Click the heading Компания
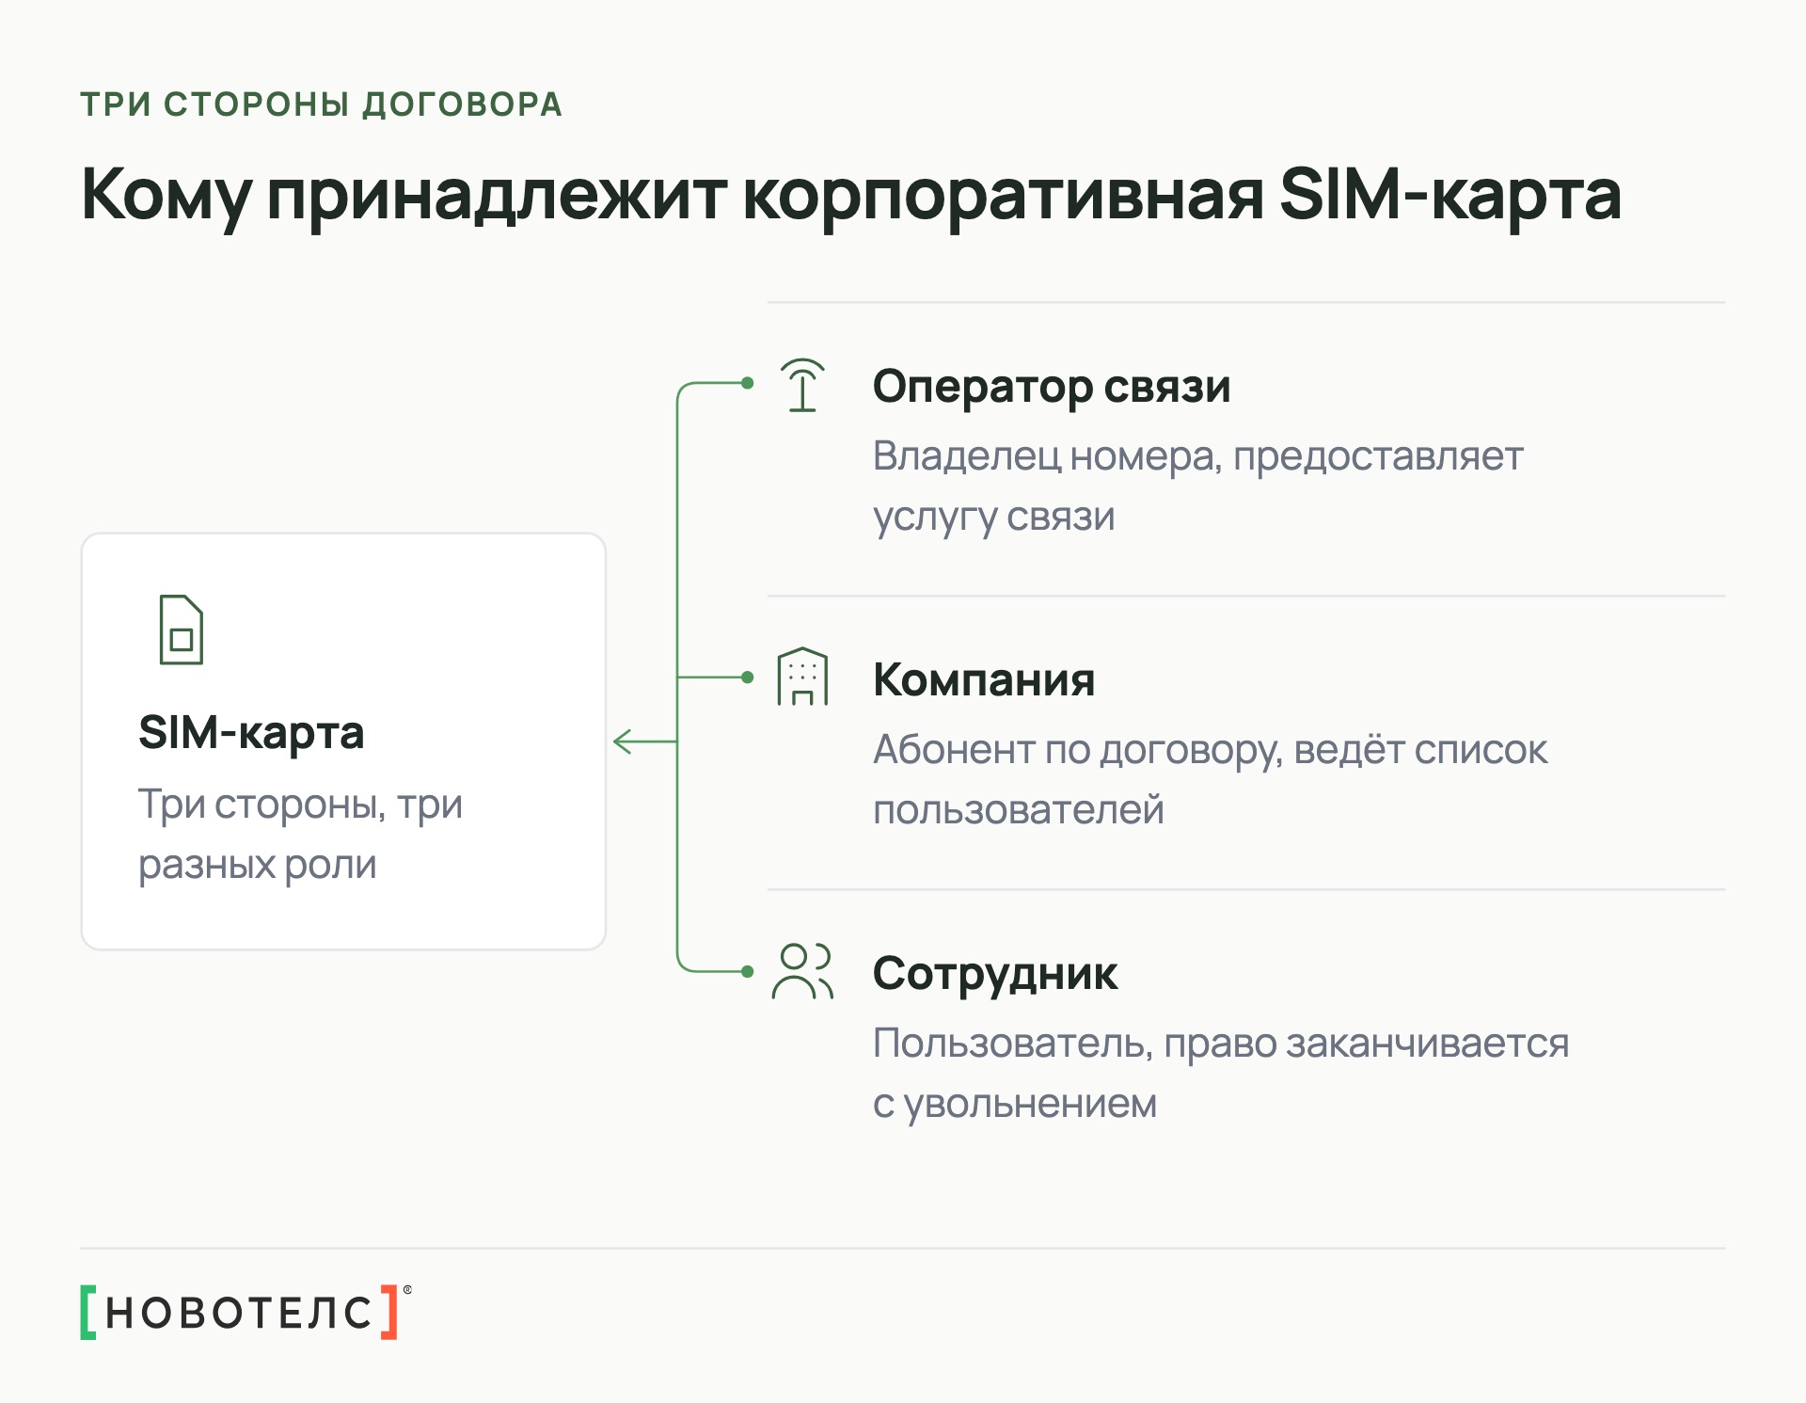Screen dimensions: 1806x1403 pos(984,679)
